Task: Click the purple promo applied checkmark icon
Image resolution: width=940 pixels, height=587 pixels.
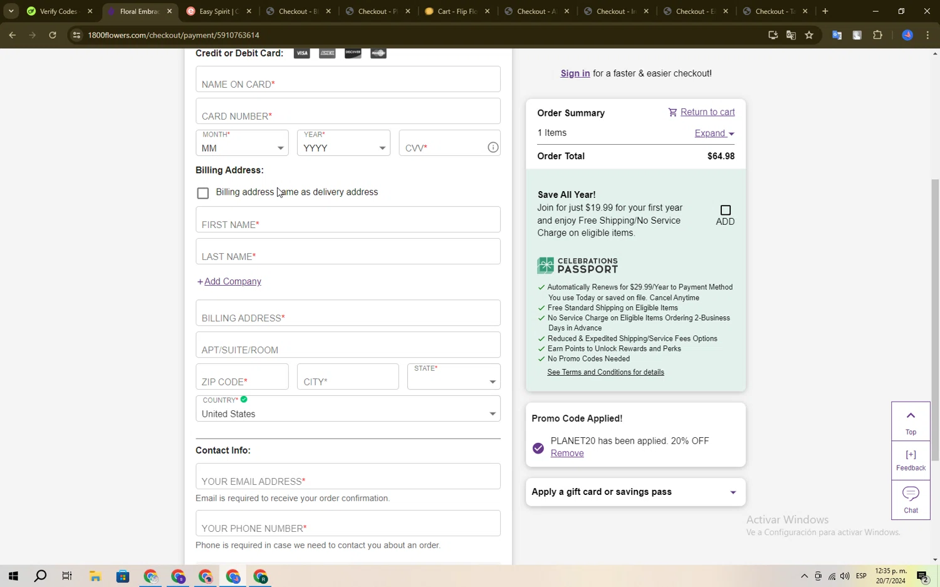Action: pyautogui.click(x=538, y=448)
